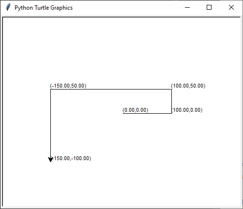Minimize the Python Turtle Graphics window
243x209 pixels.
coord(187,7)
